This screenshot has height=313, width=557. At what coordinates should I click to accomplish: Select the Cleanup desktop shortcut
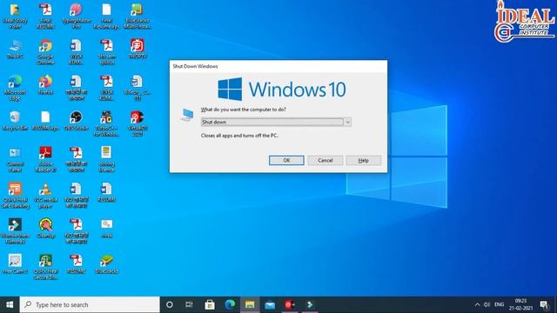tap(45, 229)
